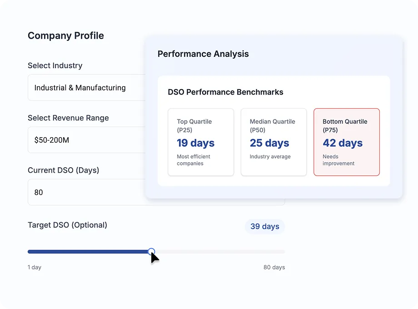This screenshot has width=418, height=309.
Task: Click the 39 days target badge
Action: (265, 226)
